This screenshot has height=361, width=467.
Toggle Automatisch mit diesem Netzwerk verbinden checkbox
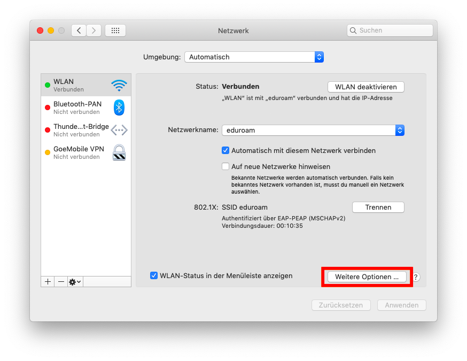click(x=225, y=150)
